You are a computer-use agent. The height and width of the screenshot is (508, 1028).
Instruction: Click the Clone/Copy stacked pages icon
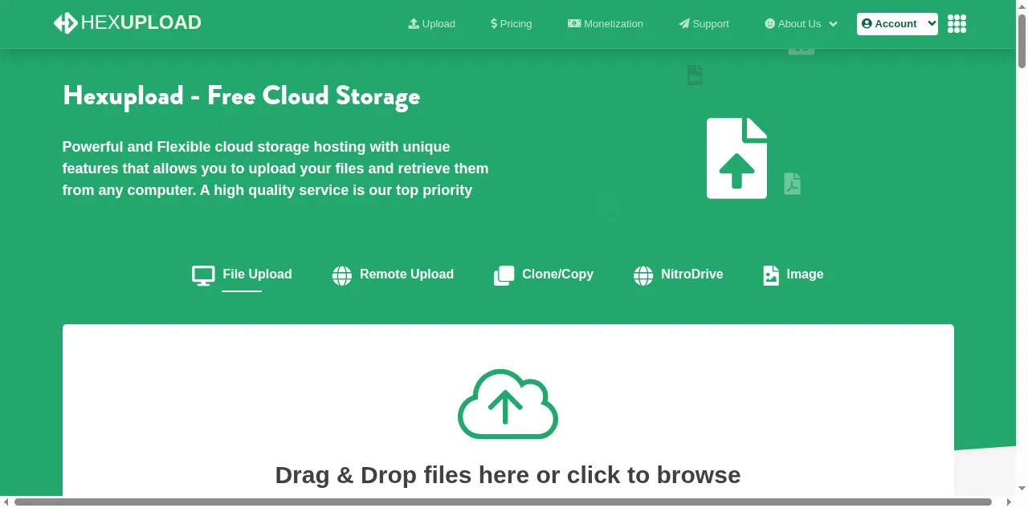coord(504,275)
